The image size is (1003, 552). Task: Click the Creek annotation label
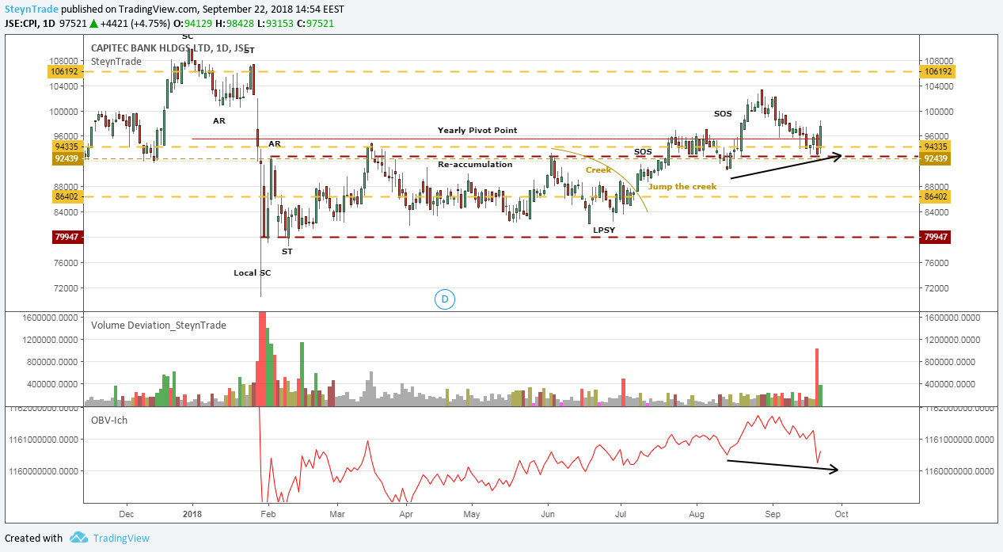[x=598, y=169]
